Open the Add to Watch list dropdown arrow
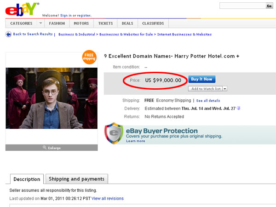The width and height of the screenshot is (276, 207). [225, 89]
